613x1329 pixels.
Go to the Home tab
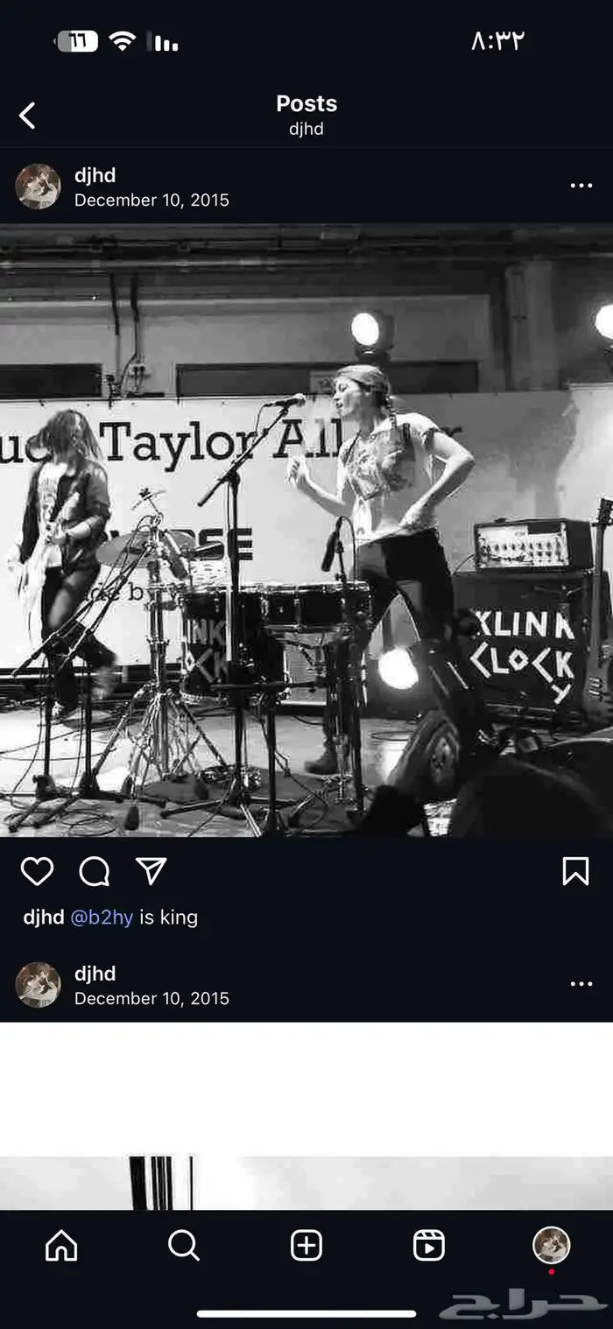61,1245
